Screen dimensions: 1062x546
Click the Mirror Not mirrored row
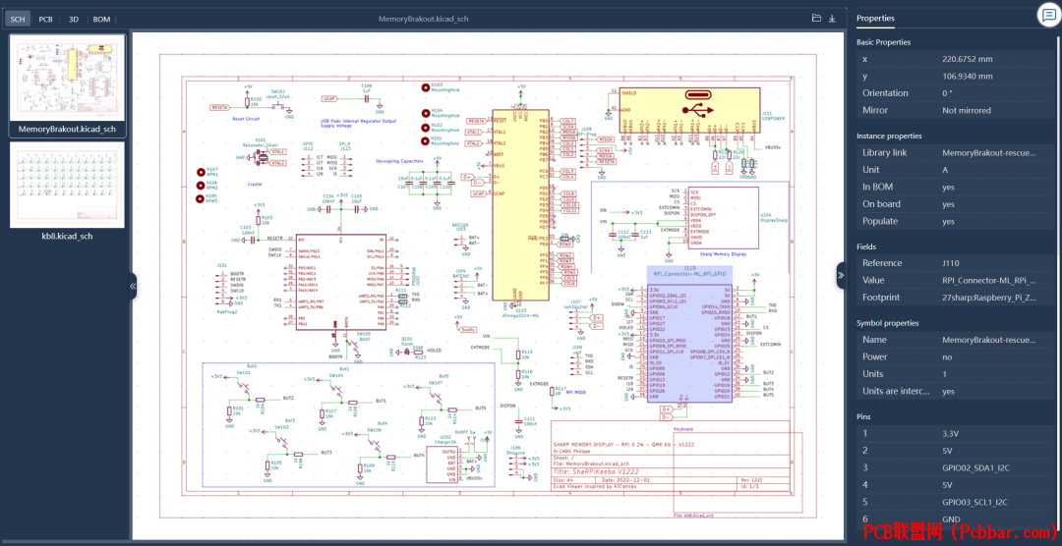955,110
